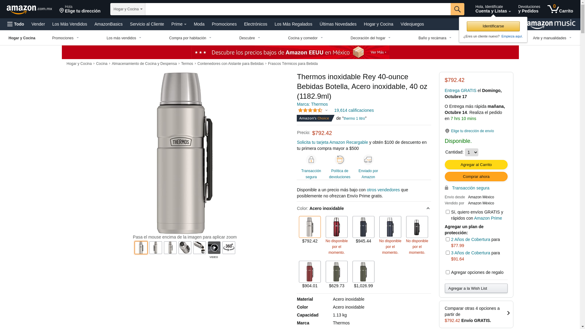Open the shopping cart icon
The image size is (585, 329).
[x=560, y=9]
